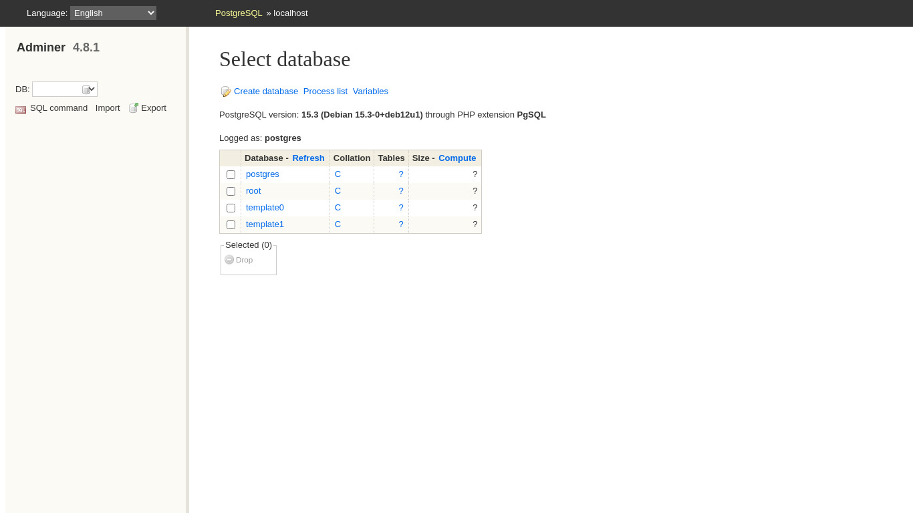
Task: Click the Drop minus icon
Action: (229, 260)
